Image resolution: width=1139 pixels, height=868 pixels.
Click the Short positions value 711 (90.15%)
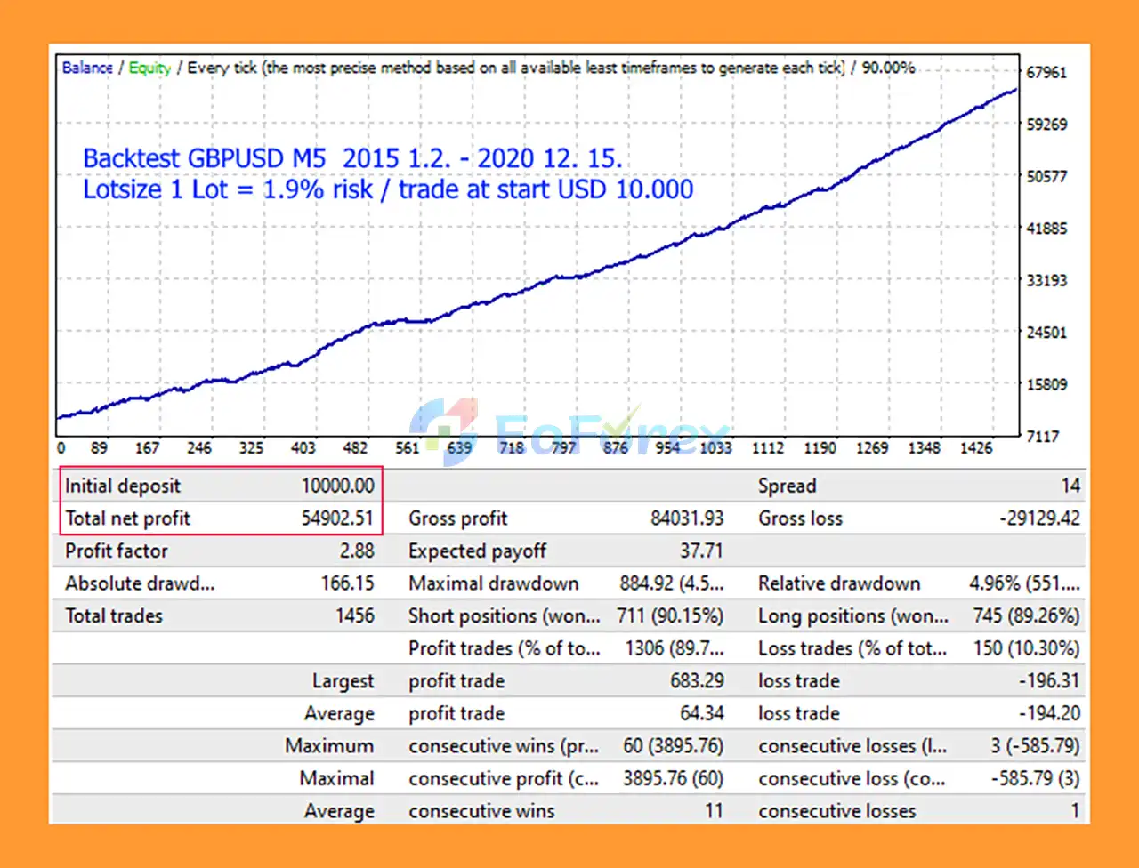click(671, 615)
